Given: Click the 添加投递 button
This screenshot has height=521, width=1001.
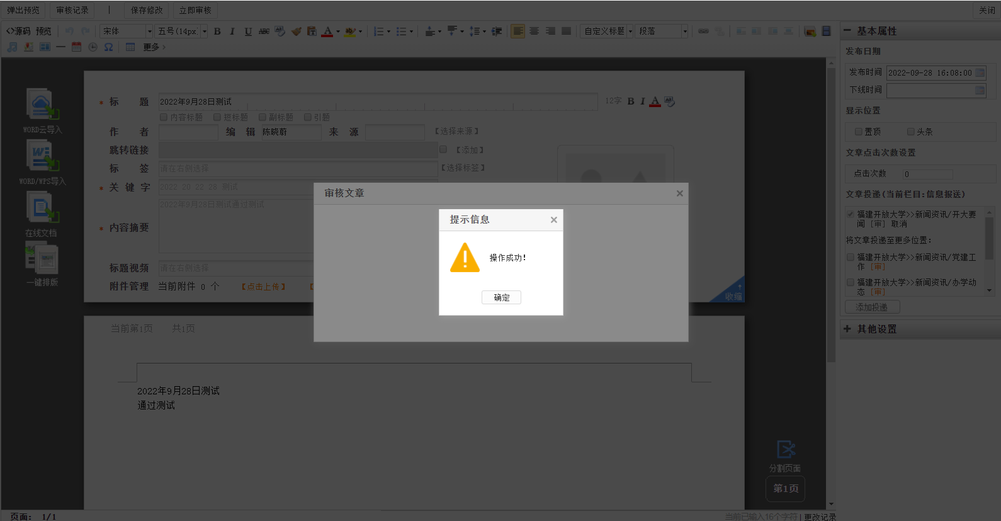Looking at the screenshot, I should coord(872,307).
